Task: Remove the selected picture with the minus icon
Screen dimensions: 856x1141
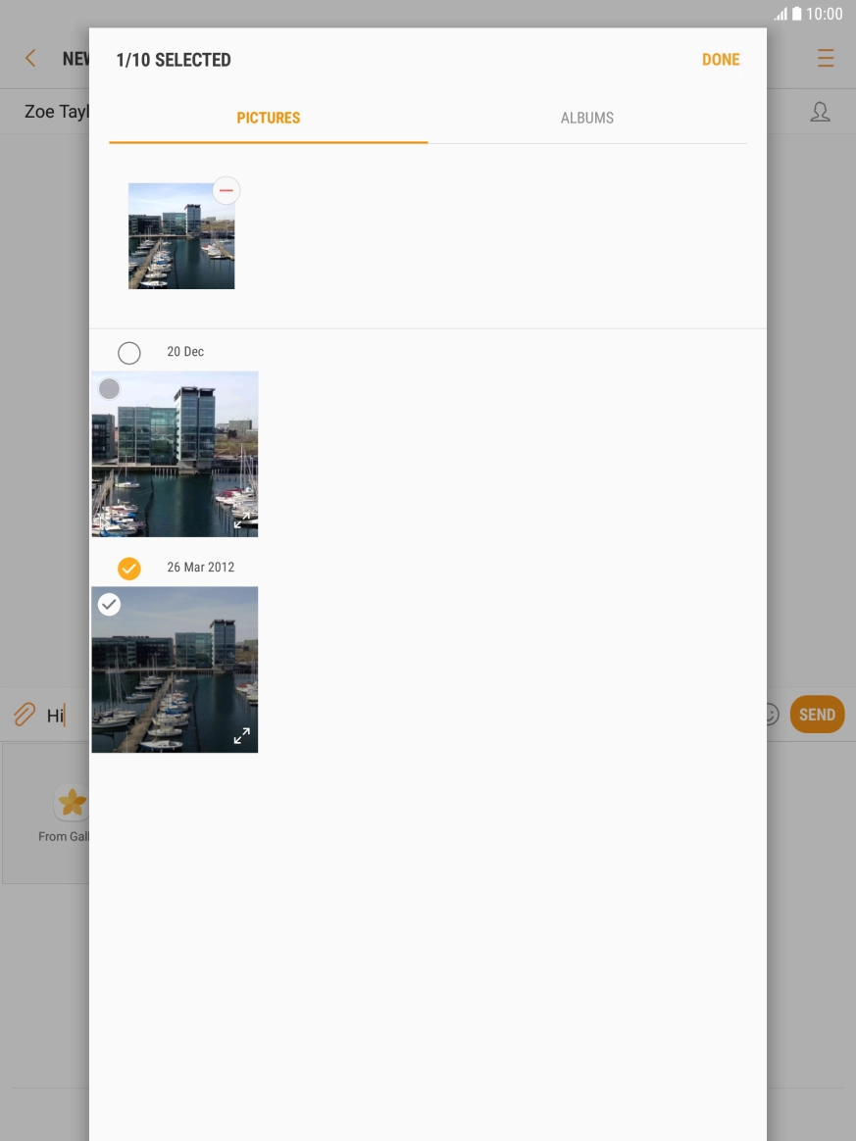Action: point(227,190)
